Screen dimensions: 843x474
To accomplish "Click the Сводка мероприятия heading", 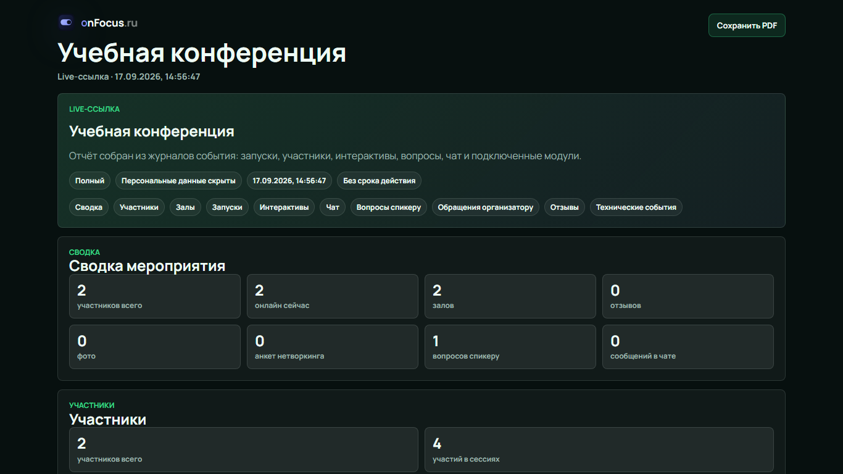I will point(147,266).
